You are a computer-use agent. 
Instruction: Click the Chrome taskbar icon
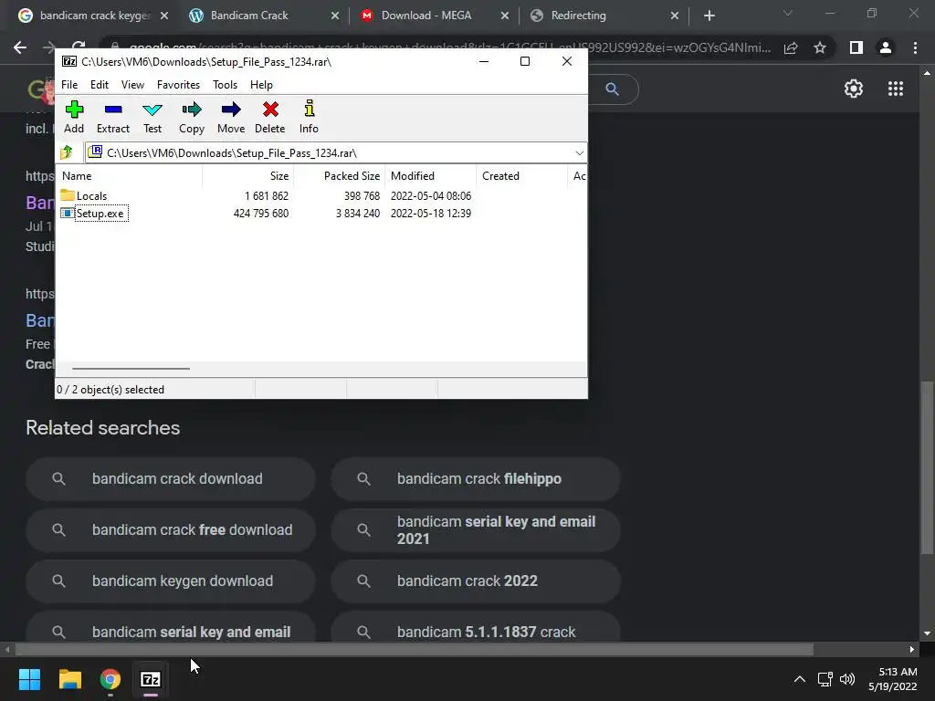pos(110,679)
